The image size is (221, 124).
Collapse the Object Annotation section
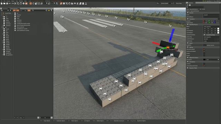click(x=188, y=58)
